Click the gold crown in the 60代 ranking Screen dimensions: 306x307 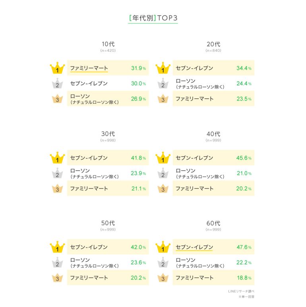click(x=163, y=247)
